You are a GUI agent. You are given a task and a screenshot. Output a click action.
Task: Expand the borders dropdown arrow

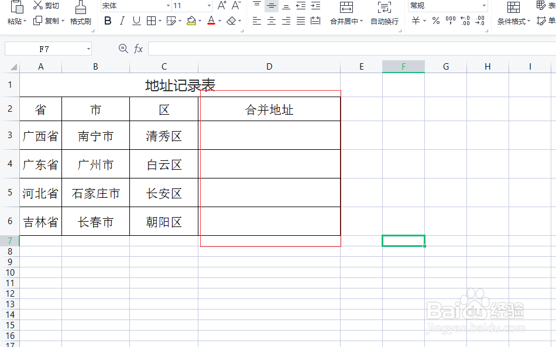coord(160,21)
